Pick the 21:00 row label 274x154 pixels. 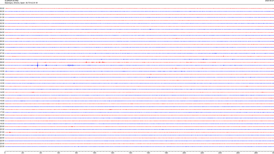point(2,132)
